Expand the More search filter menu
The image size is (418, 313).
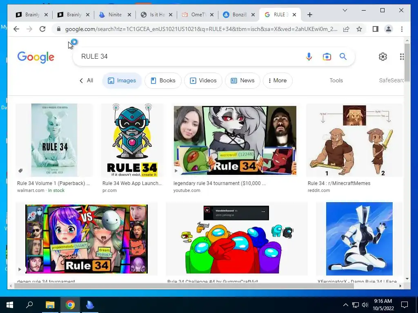[278, 81]
